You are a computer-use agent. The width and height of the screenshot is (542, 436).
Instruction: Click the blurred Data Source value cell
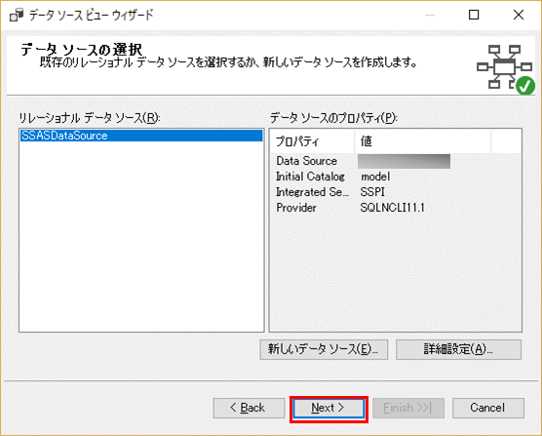pos(405,161)
